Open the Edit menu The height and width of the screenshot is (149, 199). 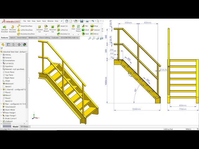pos(29,21)
